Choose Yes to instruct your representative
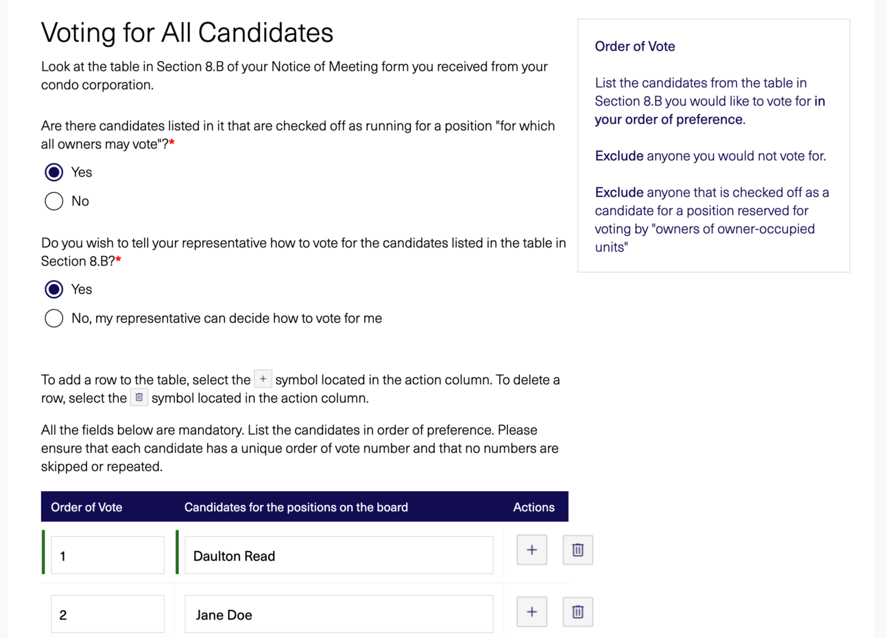Viewport: 886px width, 638px height. (x=54, y=290)
